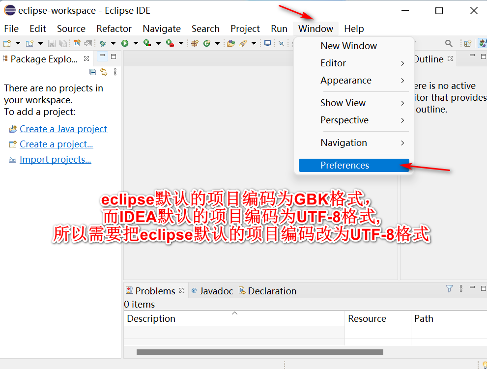Open Package Explorer view menu dots

point(115,72)
